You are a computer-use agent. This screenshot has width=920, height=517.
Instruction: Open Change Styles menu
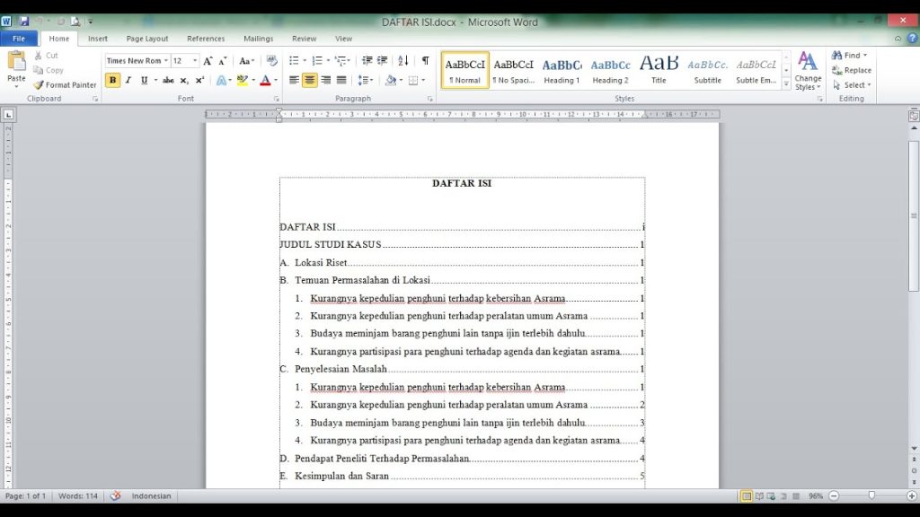pyautogui.click(x=808, y=72)
